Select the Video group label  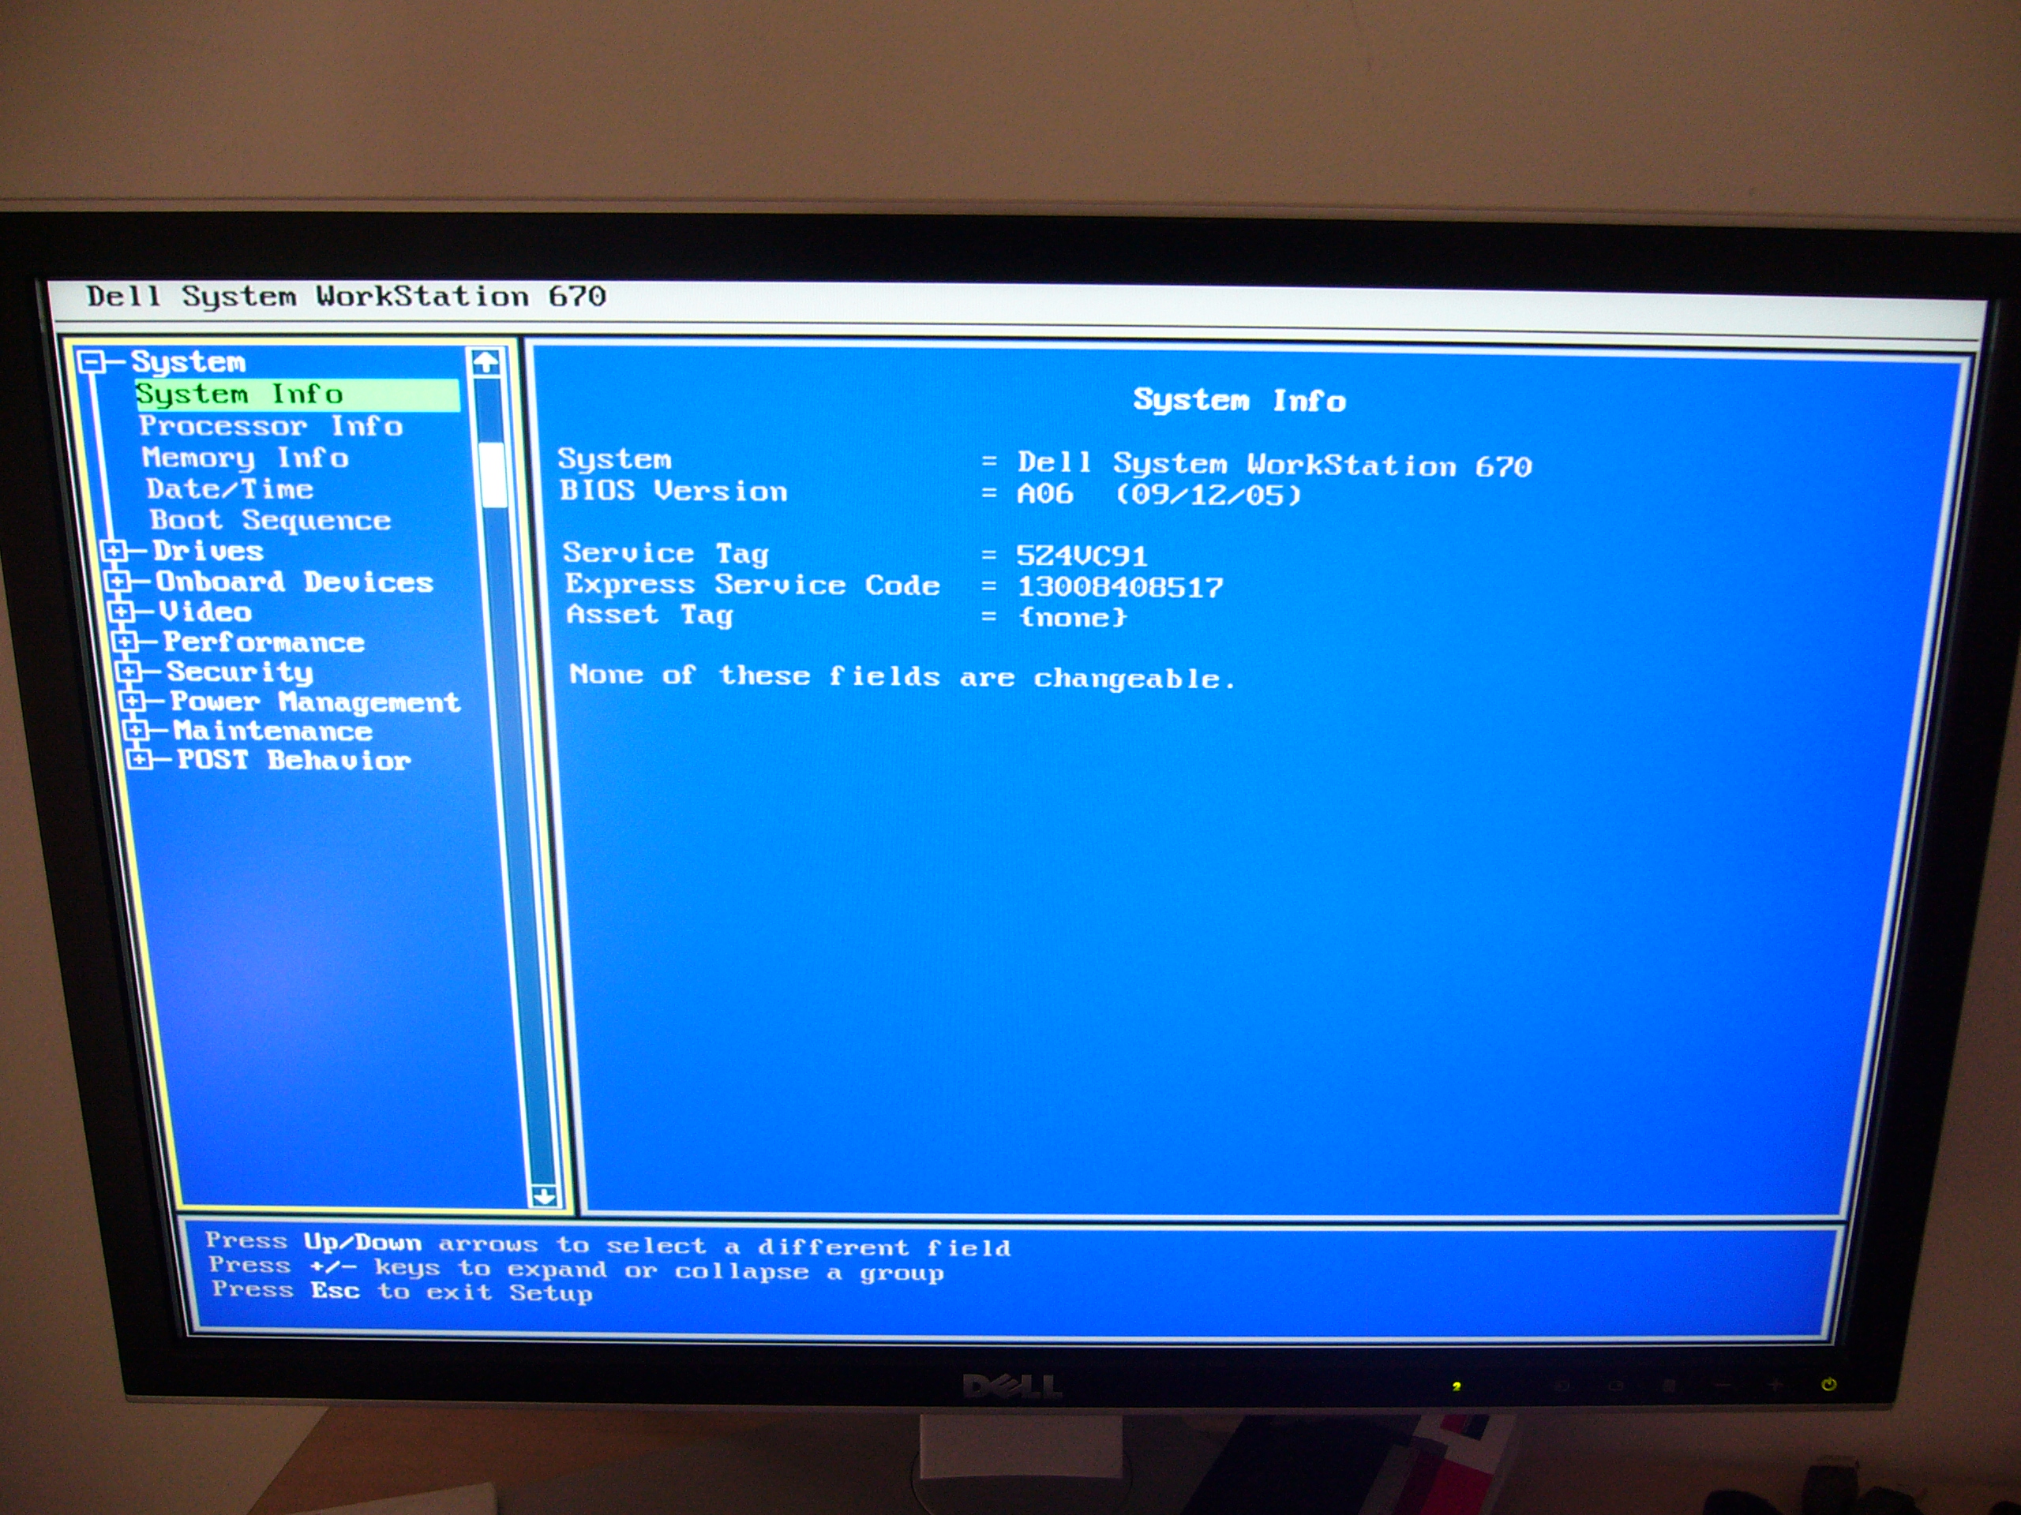205,612
